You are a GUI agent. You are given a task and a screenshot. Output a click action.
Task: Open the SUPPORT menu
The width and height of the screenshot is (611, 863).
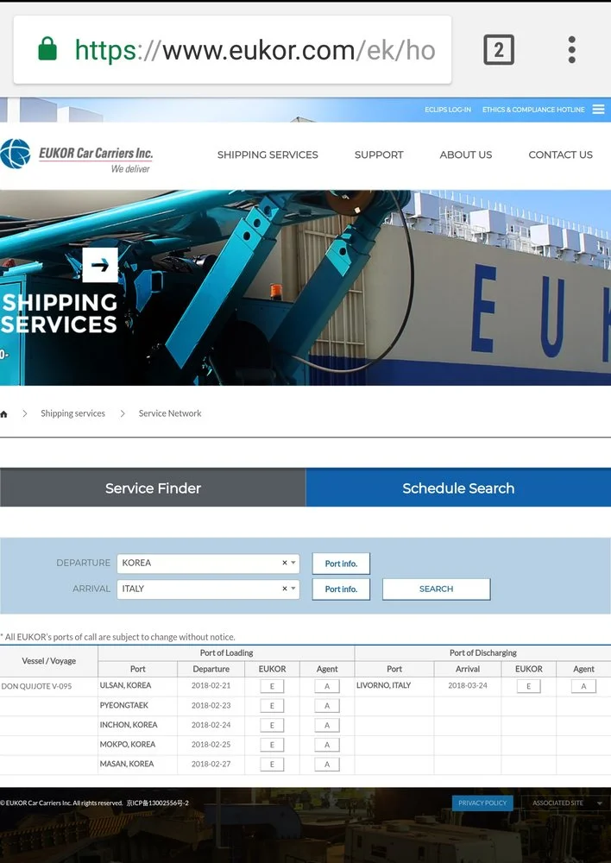tap(379, 154)
